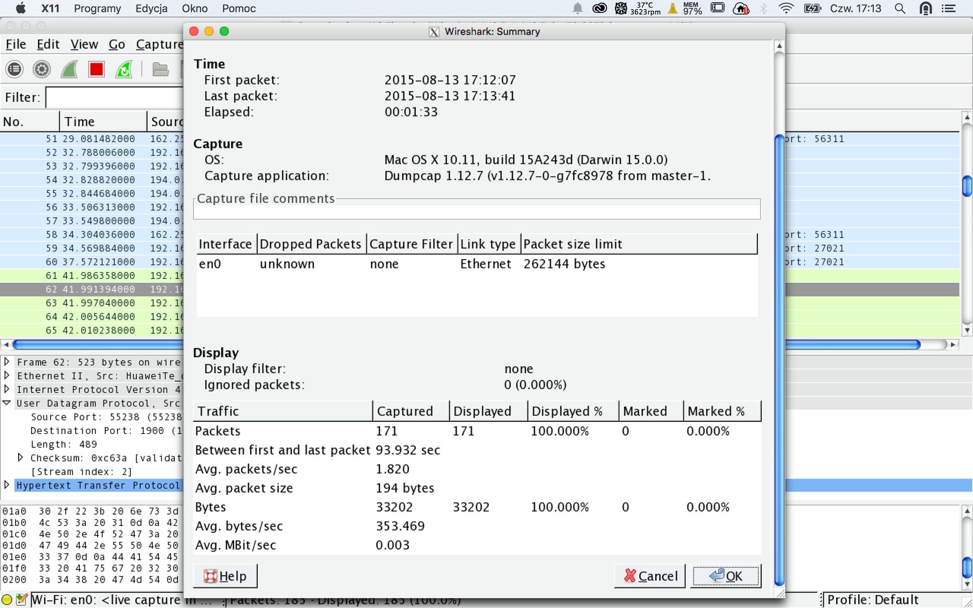
Task: Click inside the Filter input field
Action: click(115, 97)
